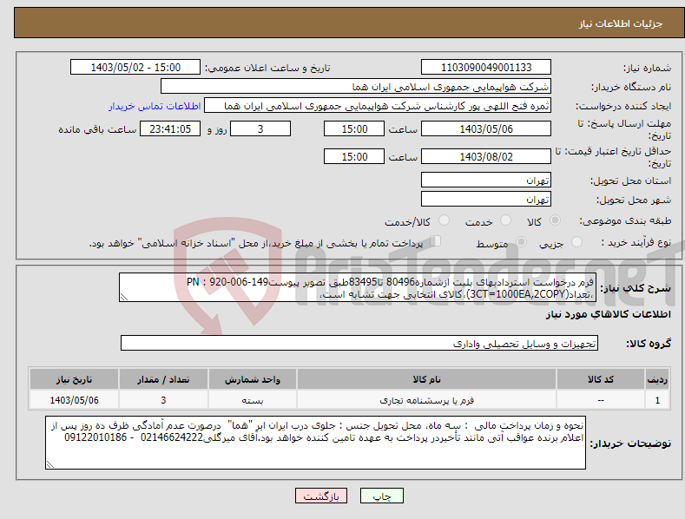Click the ردیف column header
The image size is (685, 519).
point(657,379)
